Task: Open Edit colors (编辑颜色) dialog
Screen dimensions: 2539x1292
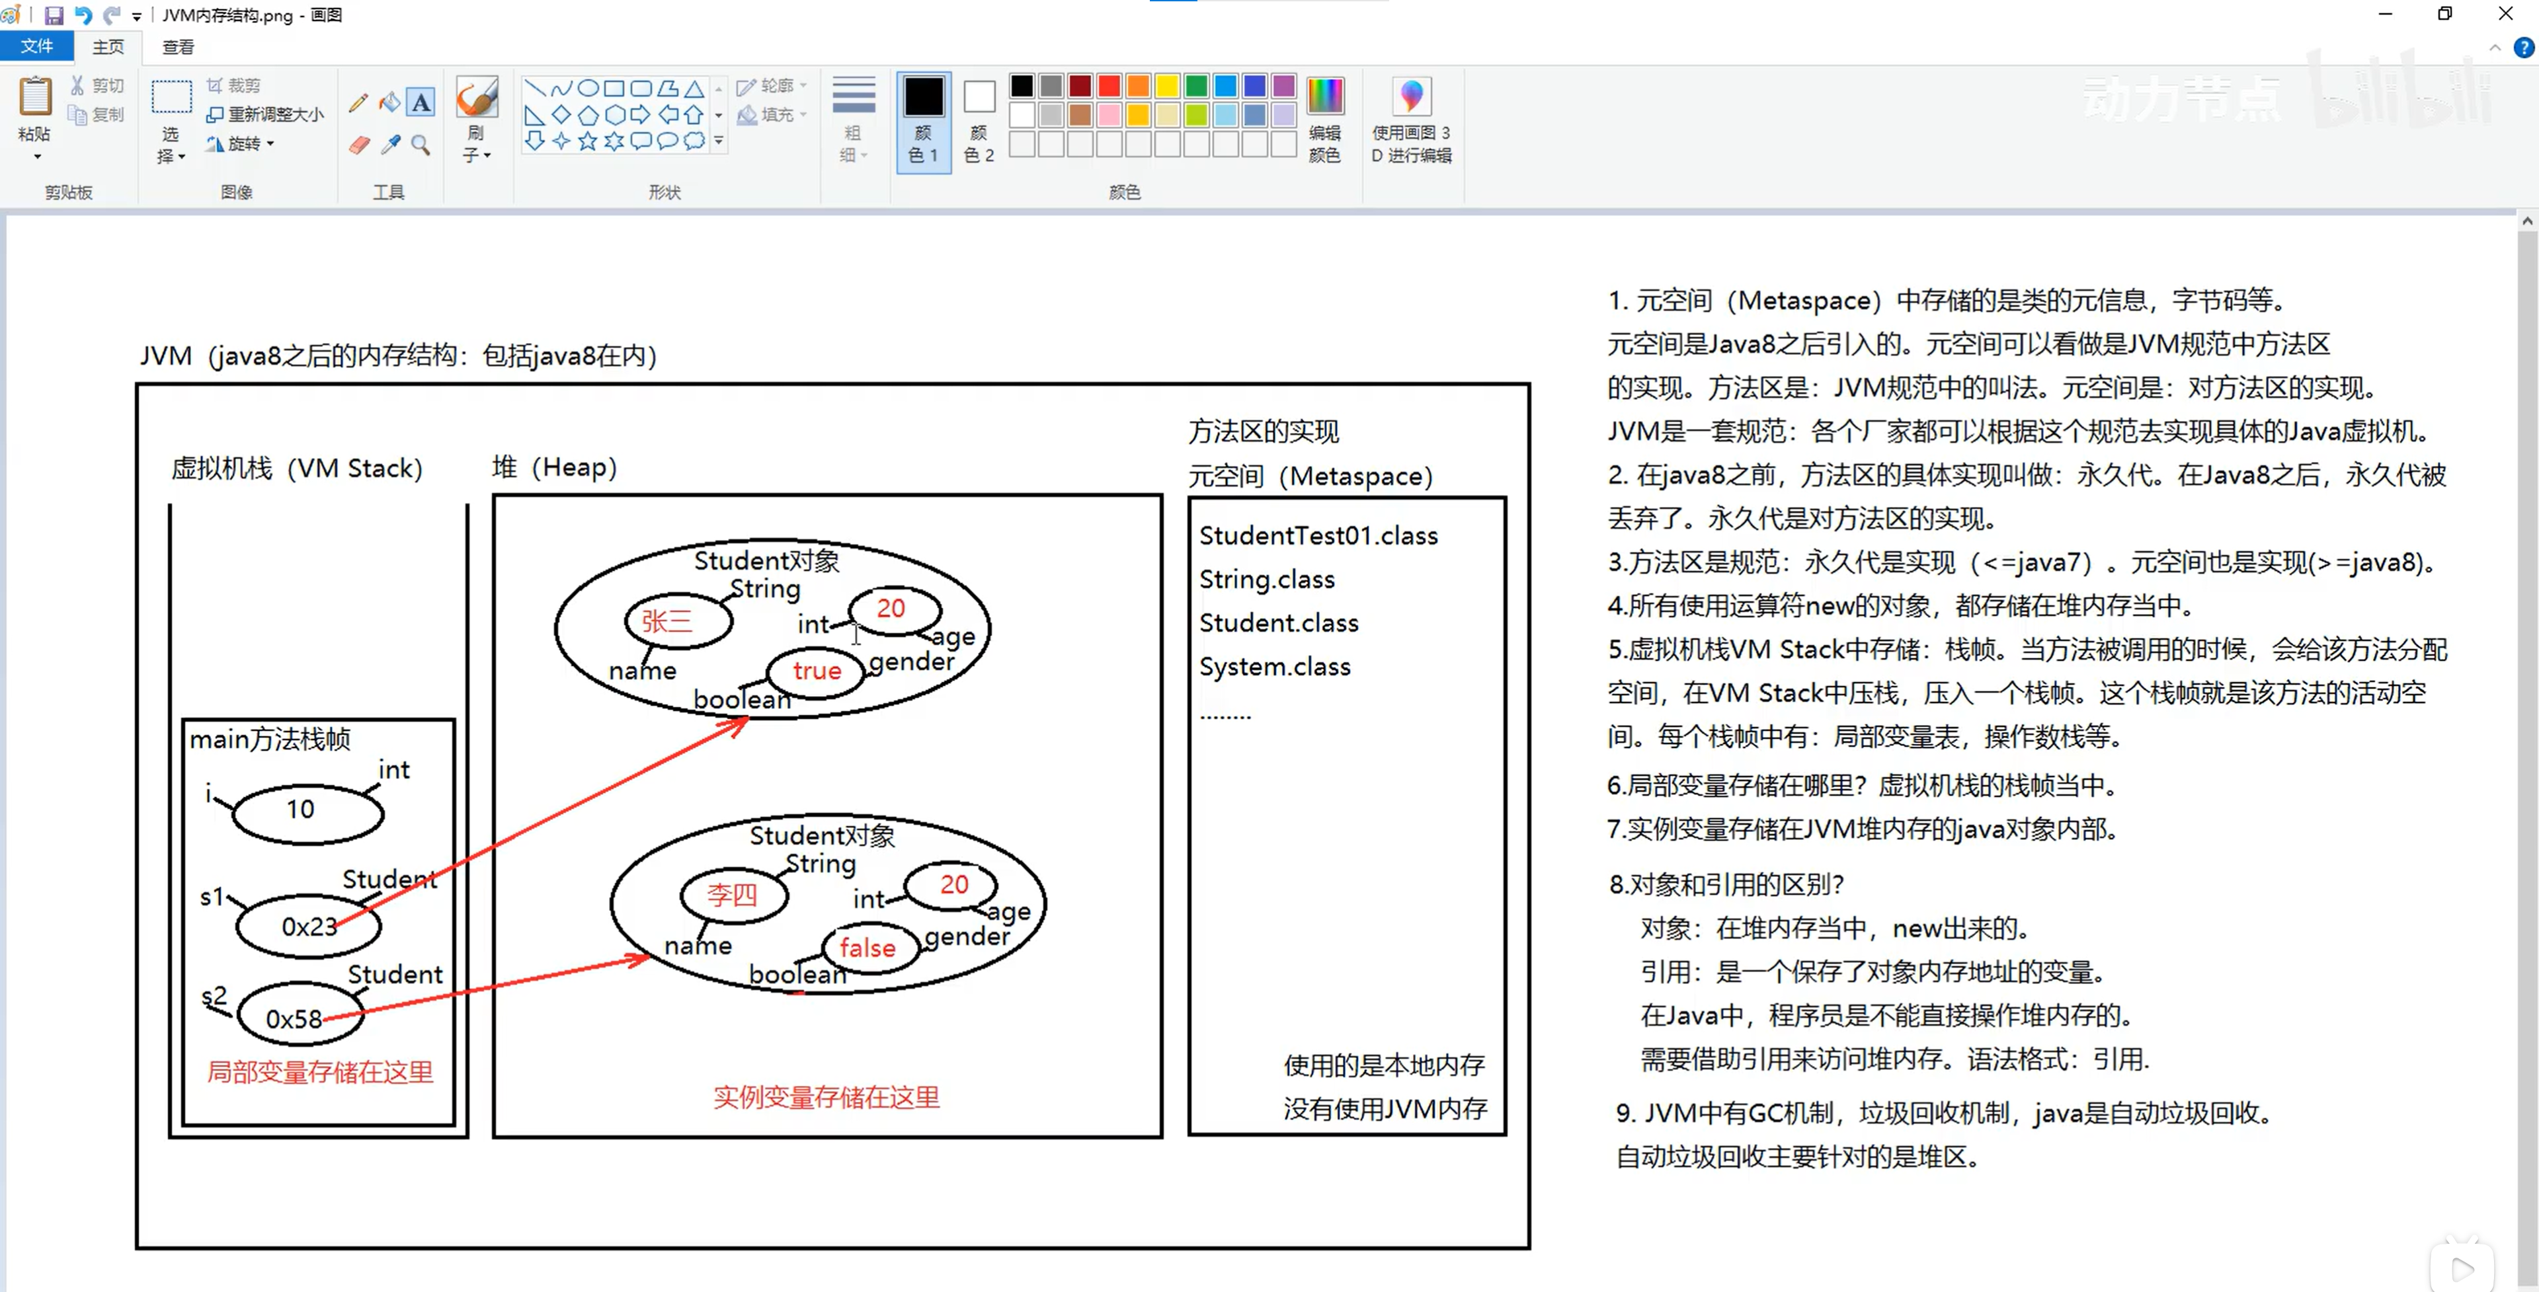Action: click(1324, 120)
